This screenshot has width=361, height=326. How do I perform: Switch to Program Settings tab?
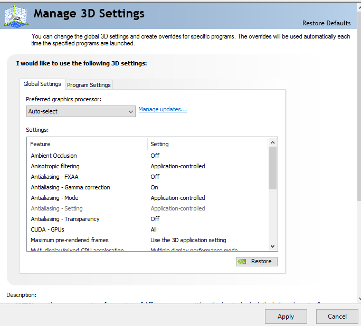pyautogui.click(x=89, y=85)
